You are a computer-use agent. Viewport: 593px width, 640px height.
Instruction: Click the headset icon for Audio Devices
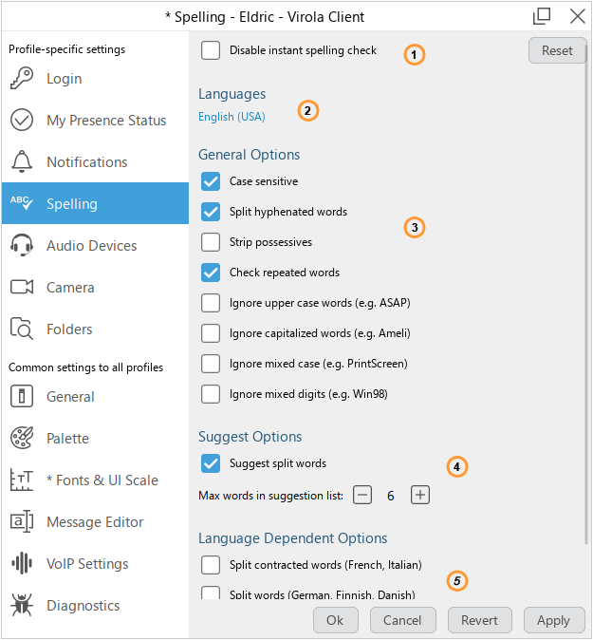22,246
